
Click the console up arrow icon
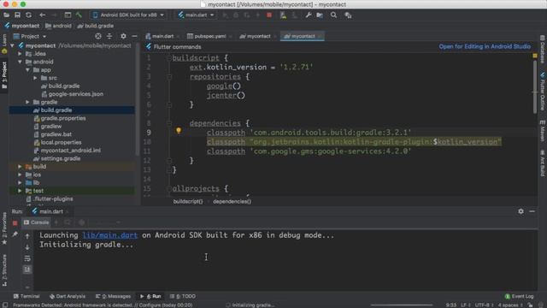tap(27, 236)
